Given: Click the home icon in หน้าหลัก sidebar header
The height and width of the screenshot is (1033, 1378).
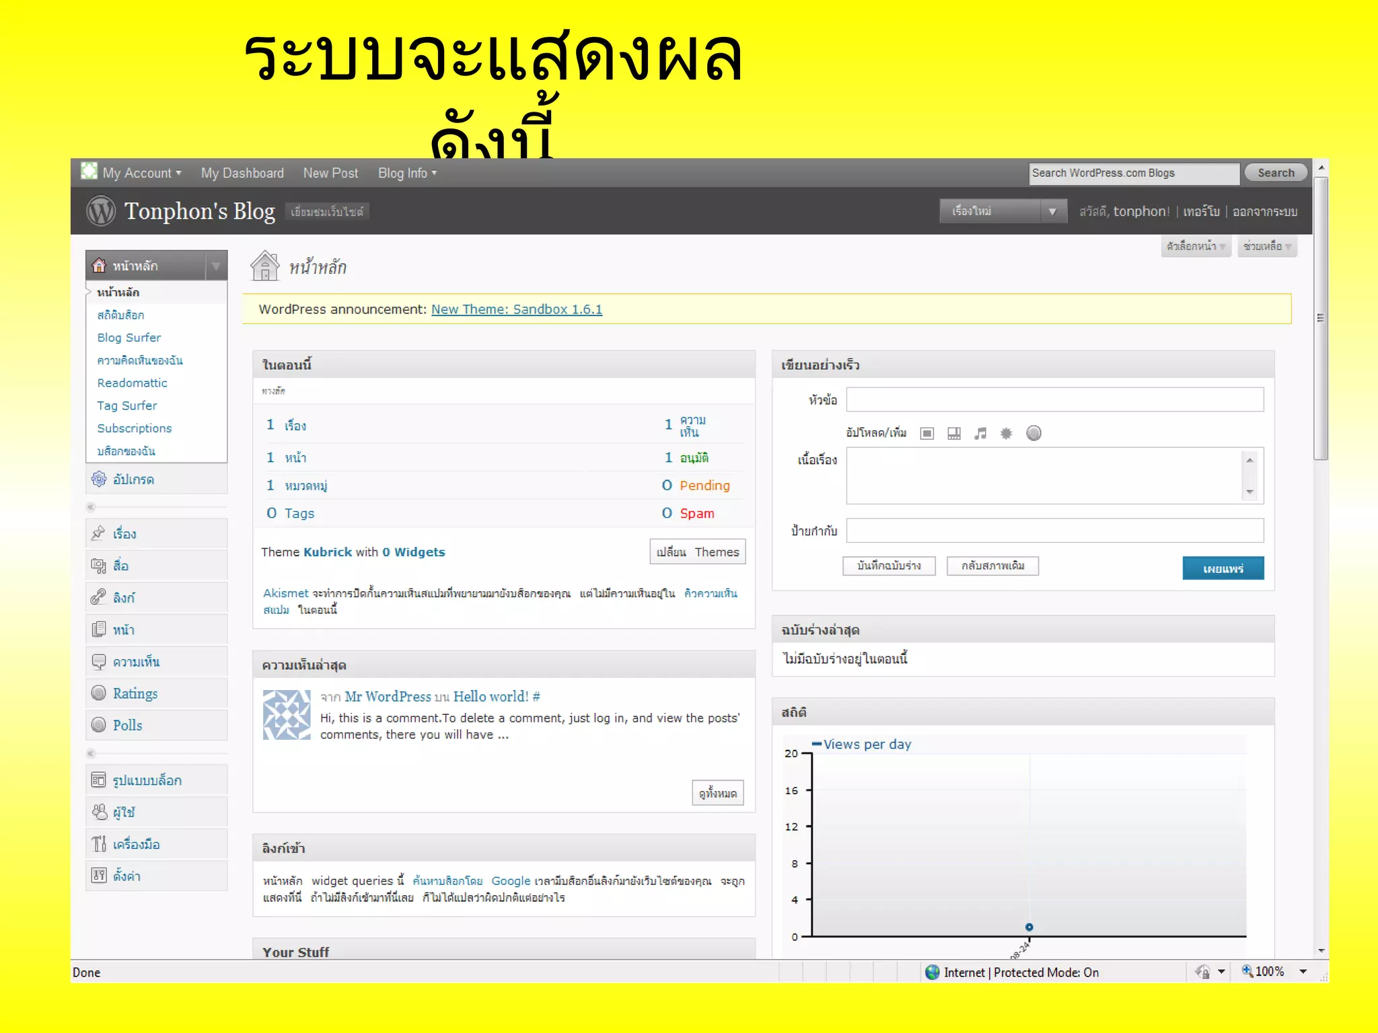Looking at the screenshot, I should click(99, 265).
